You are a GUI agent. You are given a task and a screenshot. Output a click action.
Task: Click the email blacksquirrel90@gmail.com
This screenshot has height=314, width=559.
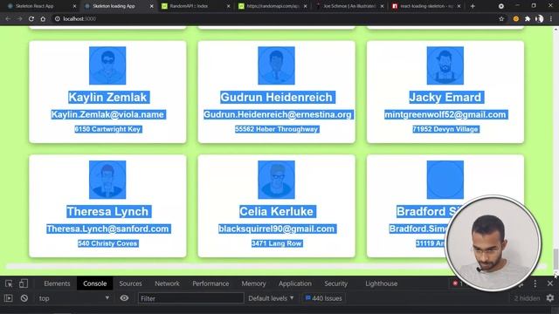click(x=276, y=229)
